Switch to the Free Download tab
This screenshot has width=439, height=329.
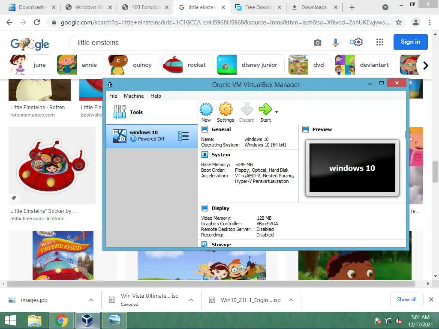click(x=258, y=7)
